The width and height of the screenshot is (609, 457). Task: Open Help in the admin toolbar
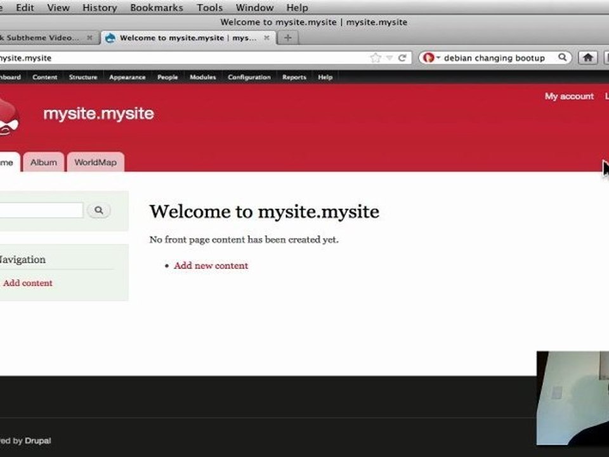pos(325,77)
